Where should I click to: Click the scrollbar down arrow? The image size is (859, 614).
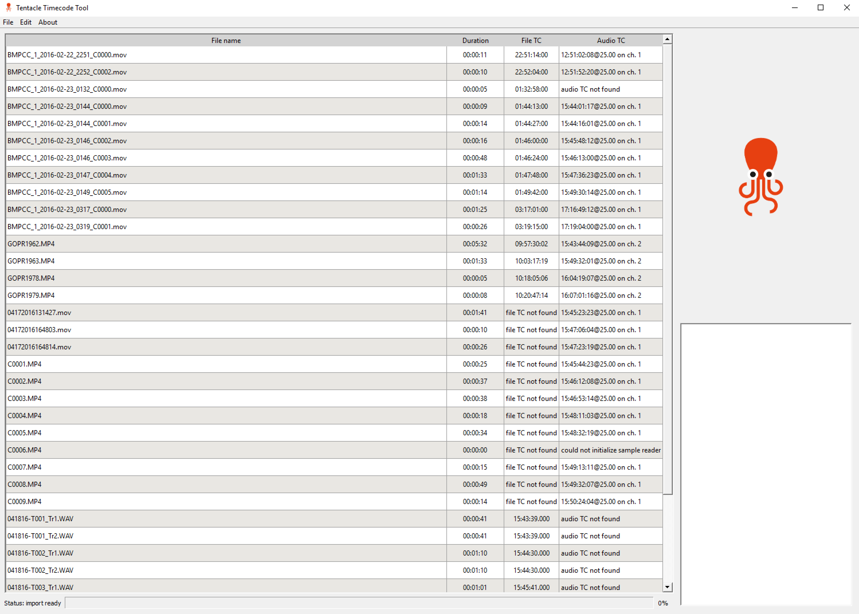click(x=667, y=587)
